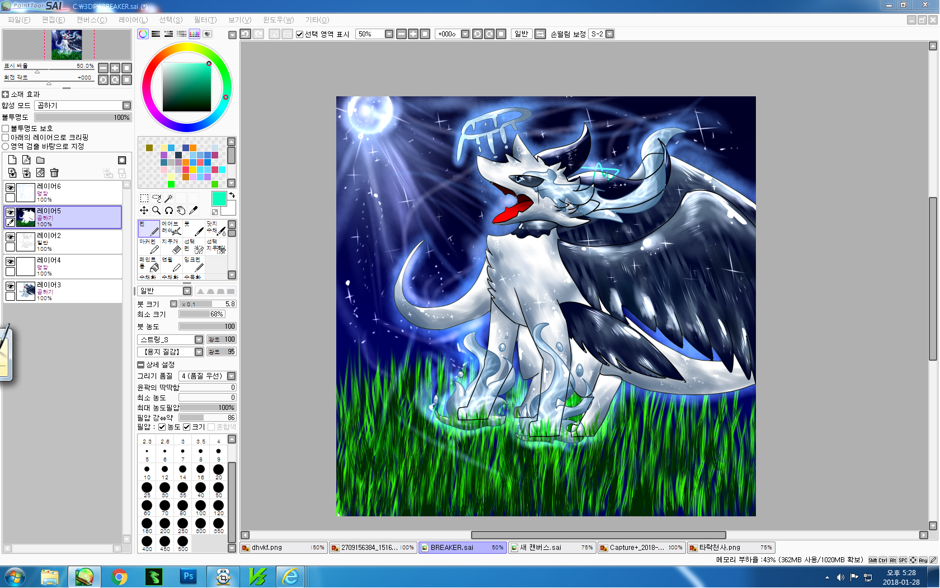Select the magic wand tool

pos(168,198)
